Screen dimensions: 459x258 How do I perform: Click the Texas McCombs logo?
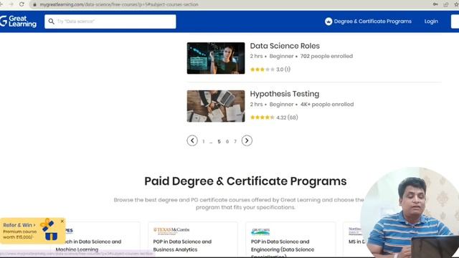tap(171, 231)
